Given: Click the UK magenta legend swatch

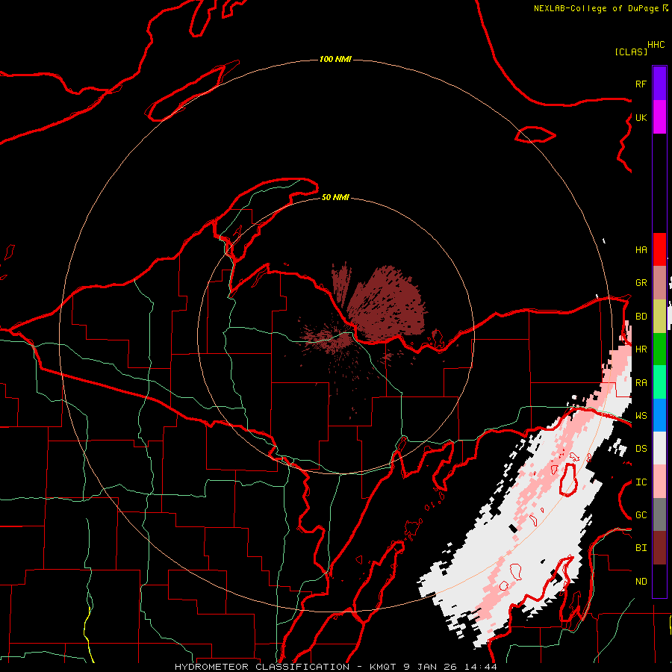Looking at the screenshot, I should (659, 117).
